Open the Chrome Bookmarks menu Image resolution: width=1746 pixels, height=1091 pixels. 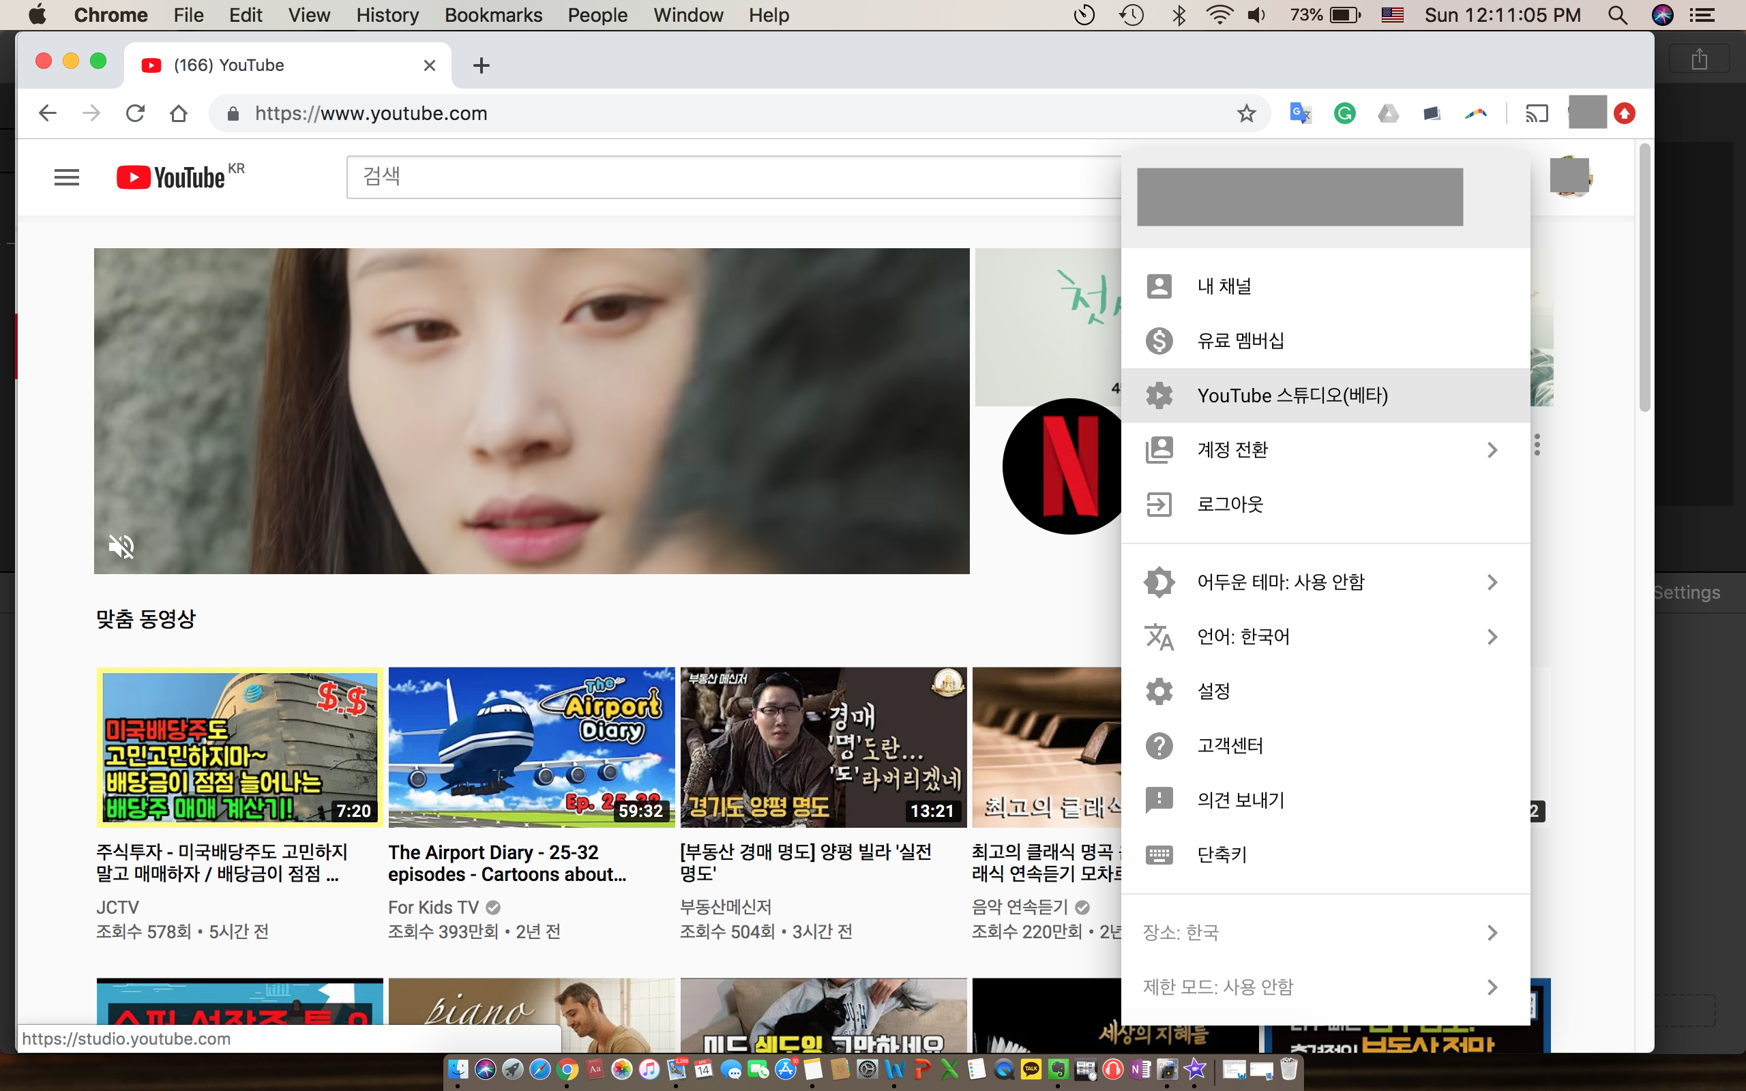click(494, 15)
